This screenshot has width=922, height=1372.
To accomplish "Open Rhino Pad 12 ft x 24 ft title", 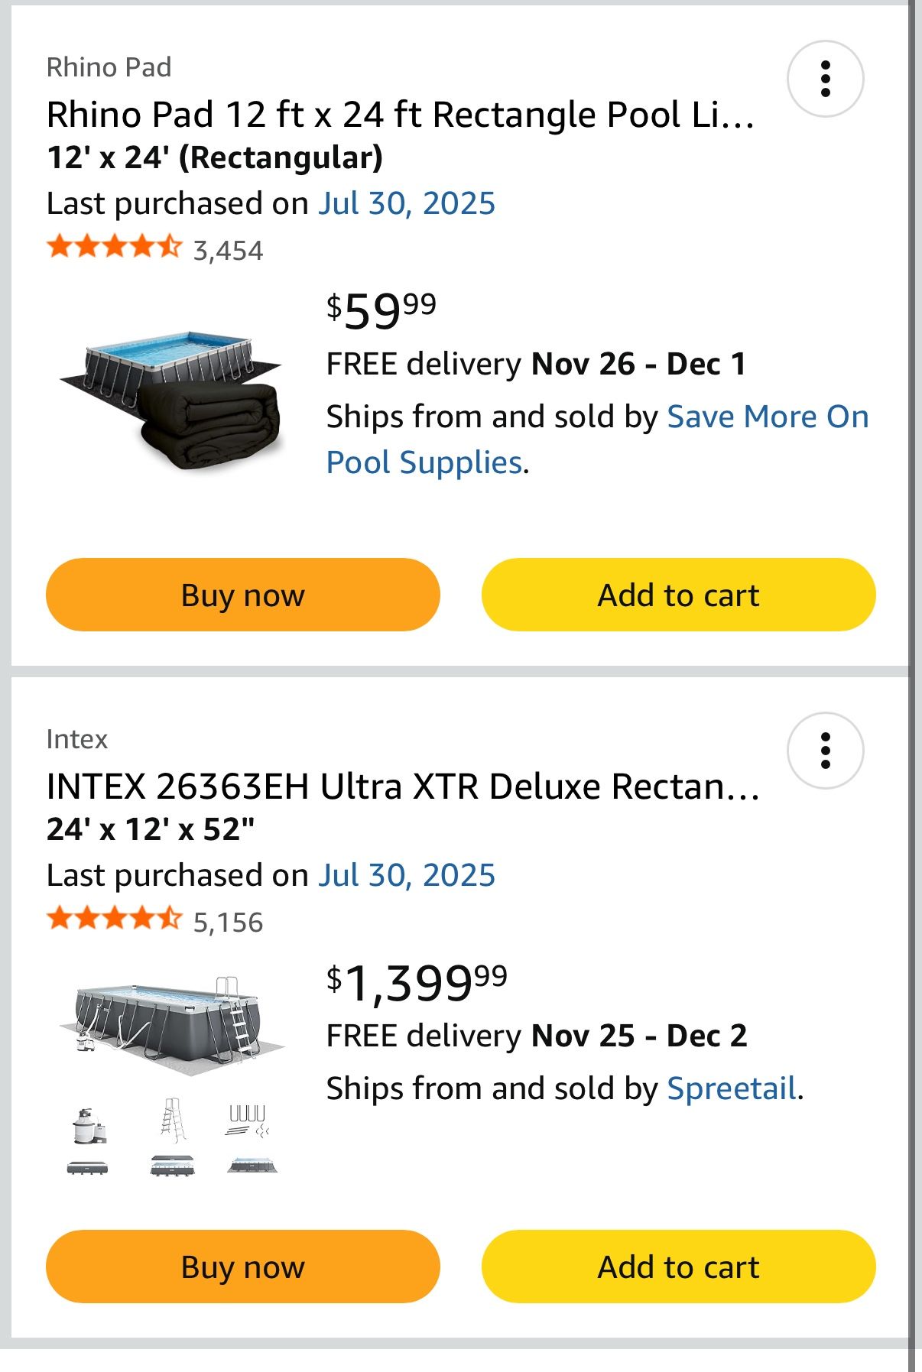I will (400, 115).
